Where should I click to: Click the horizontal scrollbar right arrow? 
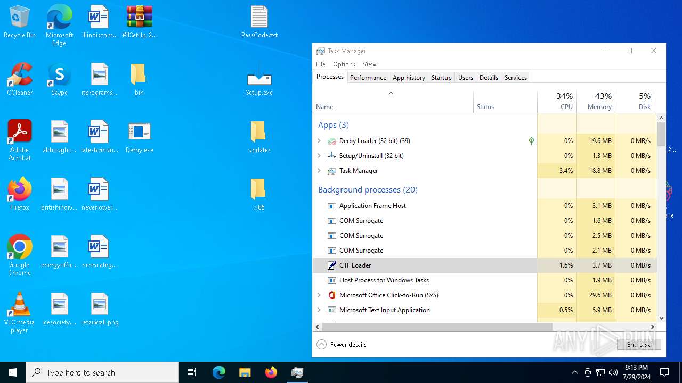pyautogui.click(x=653, y=327)
